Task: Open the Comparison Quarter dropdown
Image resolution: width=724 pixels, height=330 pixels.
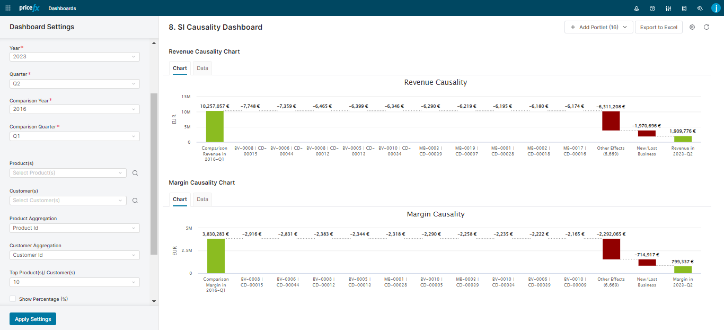Action: click(74, 136)
